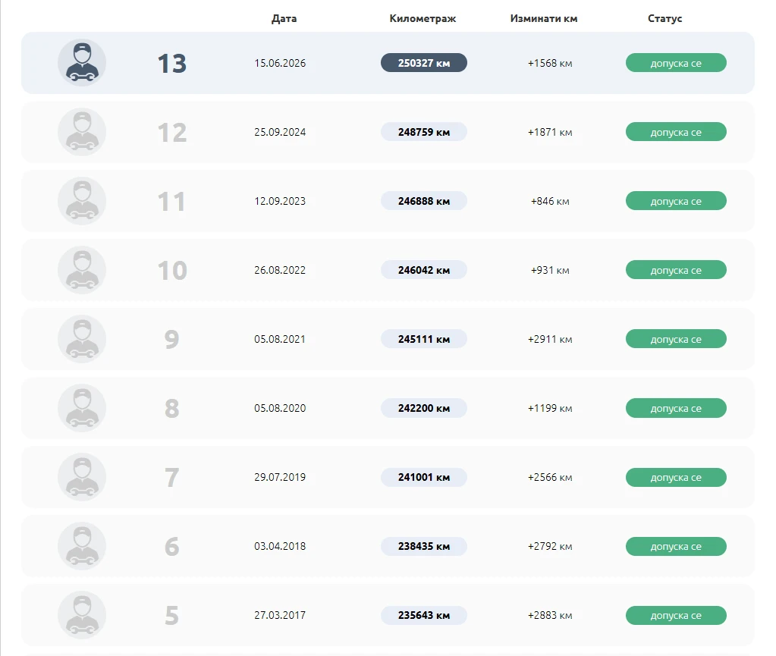Click the +2792 км travelled value
This screenshot has width=776, height=656.
[550, 546]
